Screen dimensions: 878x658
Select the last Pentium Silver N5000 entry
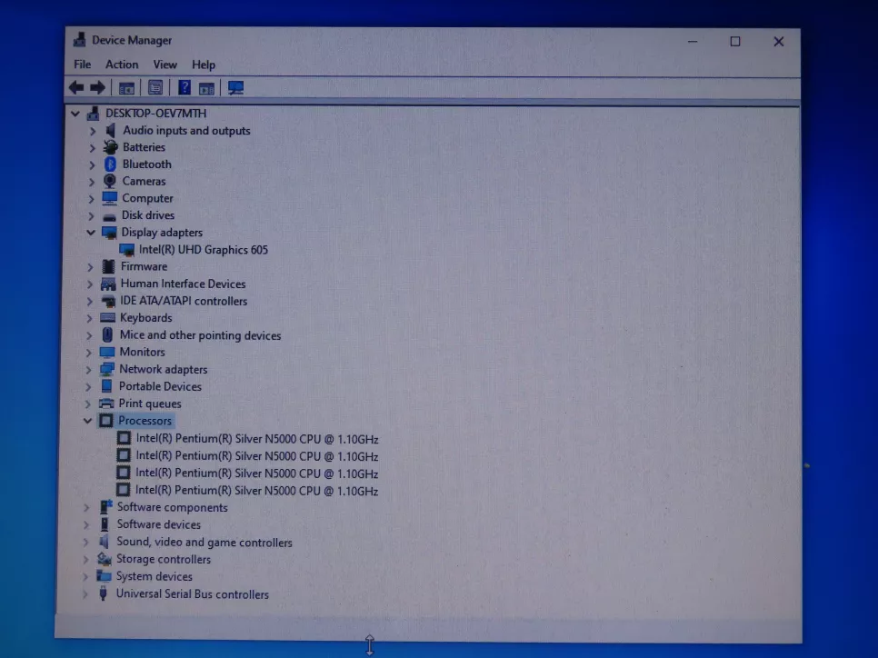257,491
